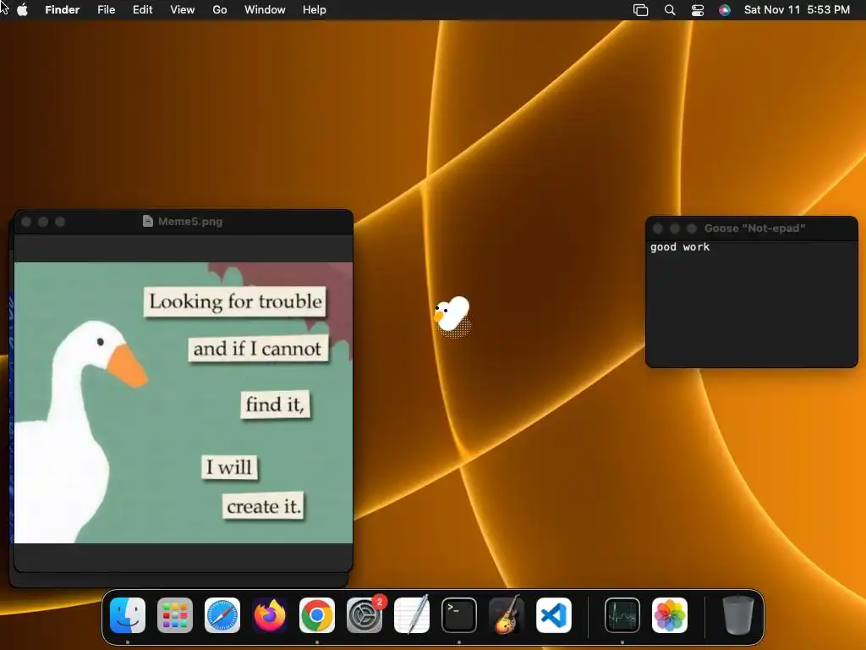Viewport: 866px width, 650px height.
Task: Click the goose meme image
Action: [184, 403]
